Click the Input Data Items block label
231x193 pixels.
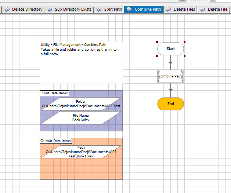[54, 93]
